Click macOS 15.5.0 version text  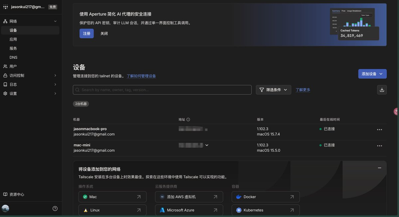click(268, 150)
